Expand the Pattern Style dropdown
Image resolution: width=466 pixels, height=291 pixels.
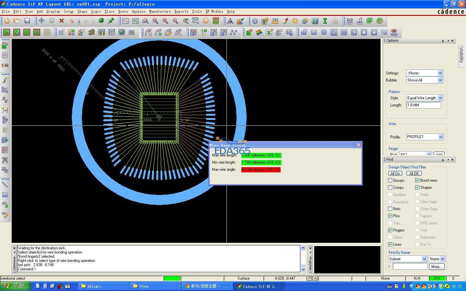coord(440,98)
